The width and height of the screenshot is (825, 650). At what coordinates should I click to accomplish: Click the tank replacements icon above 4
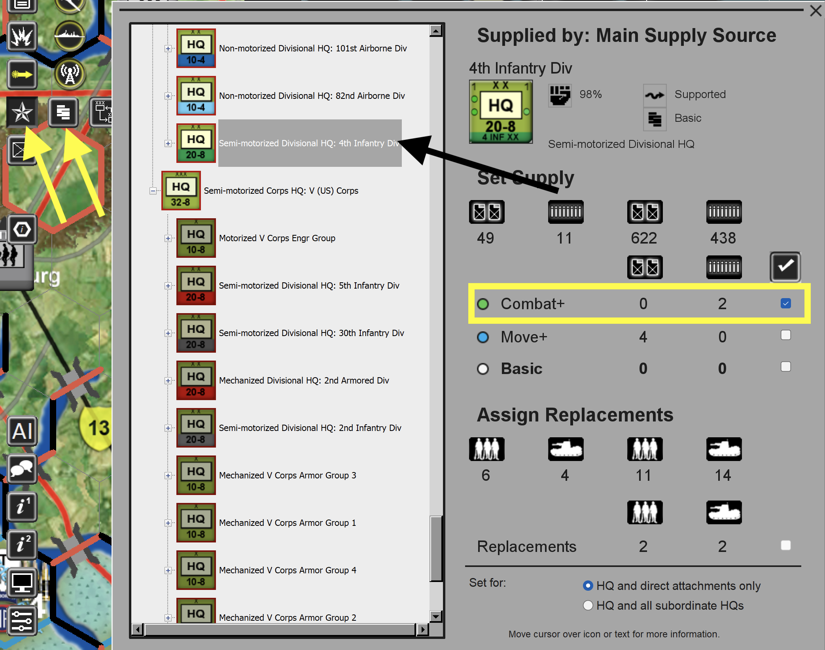[566, 449]
